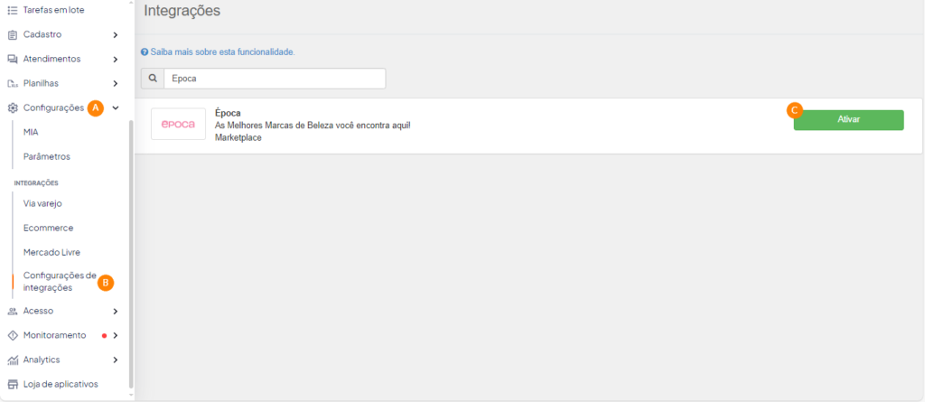This screenshot has height=402, width=925.
Task: Click the search field containing Epoca
Action: point(275,79)
